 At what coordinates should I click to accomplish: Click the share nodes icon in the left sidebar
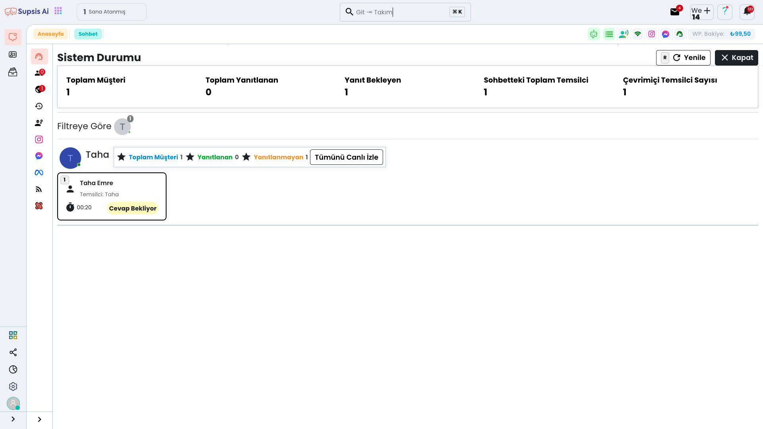13,352
